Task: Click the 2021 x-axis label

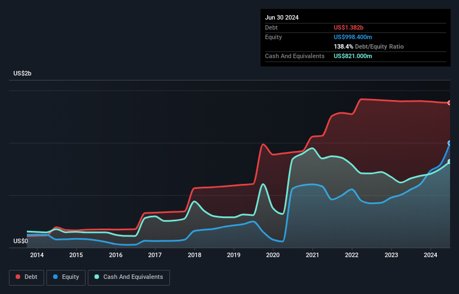Action: (x=313, y=255)
